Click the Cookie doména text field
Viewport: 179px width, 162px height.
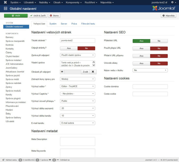coord(150,86)
